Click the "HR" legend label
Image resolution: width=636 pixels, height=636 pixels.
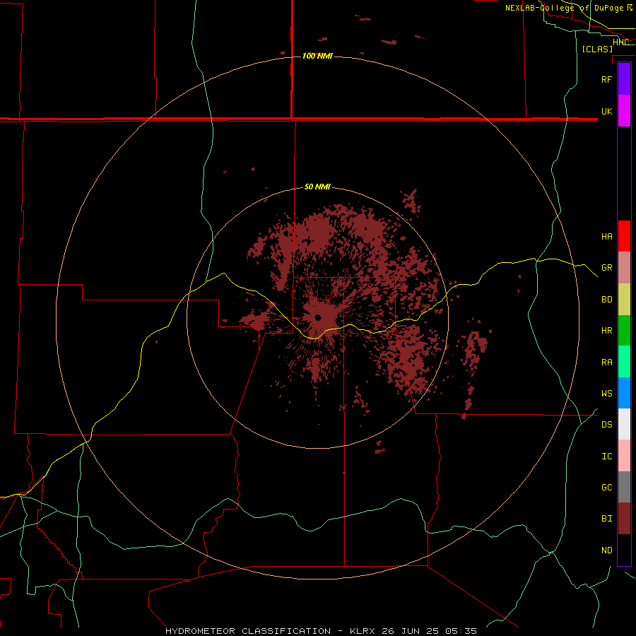point(607,331)
